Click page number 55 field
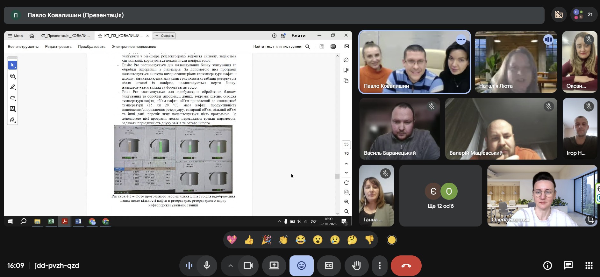Viewport: 600px width, 277px height. (x=346, y=144)
